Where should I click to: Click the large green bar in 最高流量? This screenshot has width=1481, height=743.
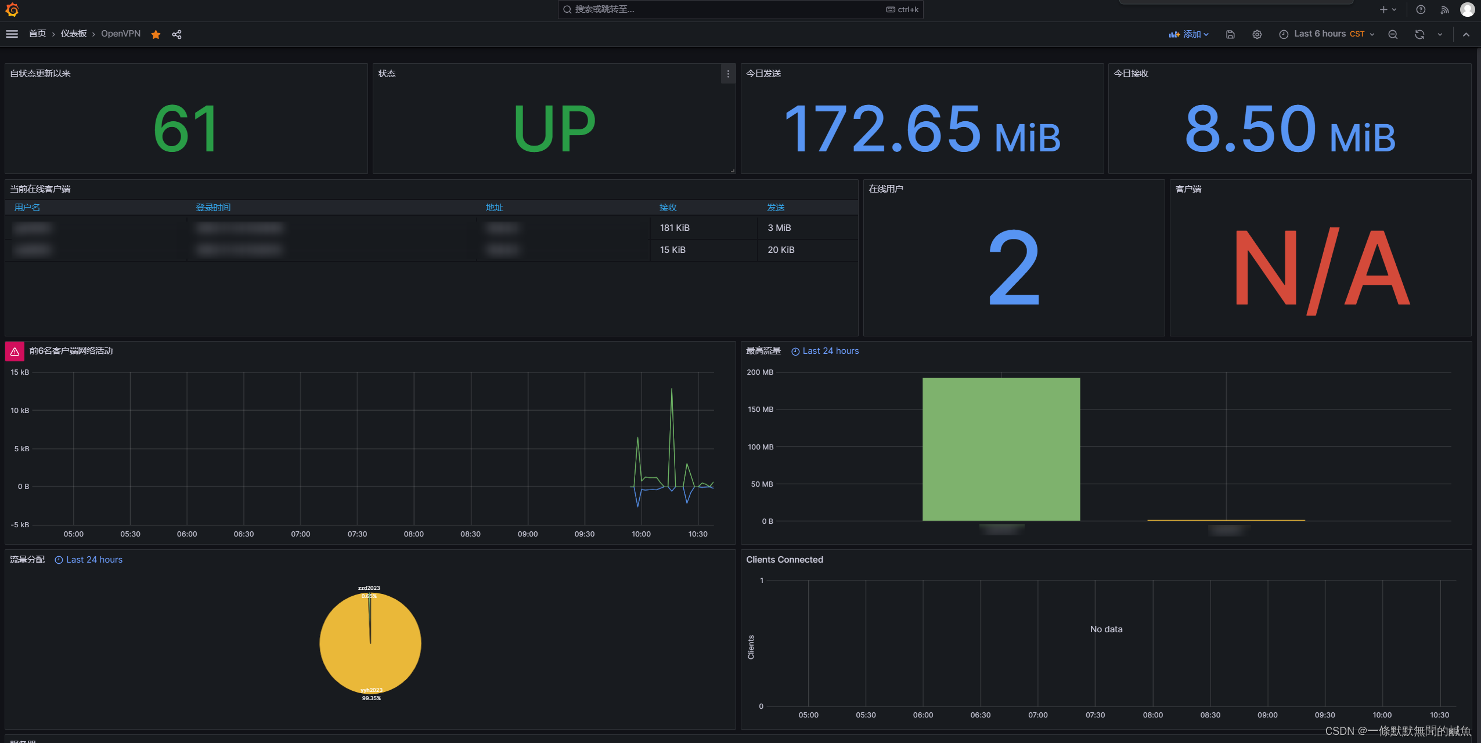point(1001,449)
